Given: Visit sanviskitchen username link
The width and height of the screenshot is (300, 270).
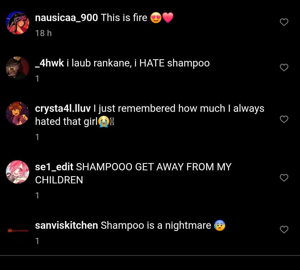Looking at the screenshot, I should pos(66,225).
